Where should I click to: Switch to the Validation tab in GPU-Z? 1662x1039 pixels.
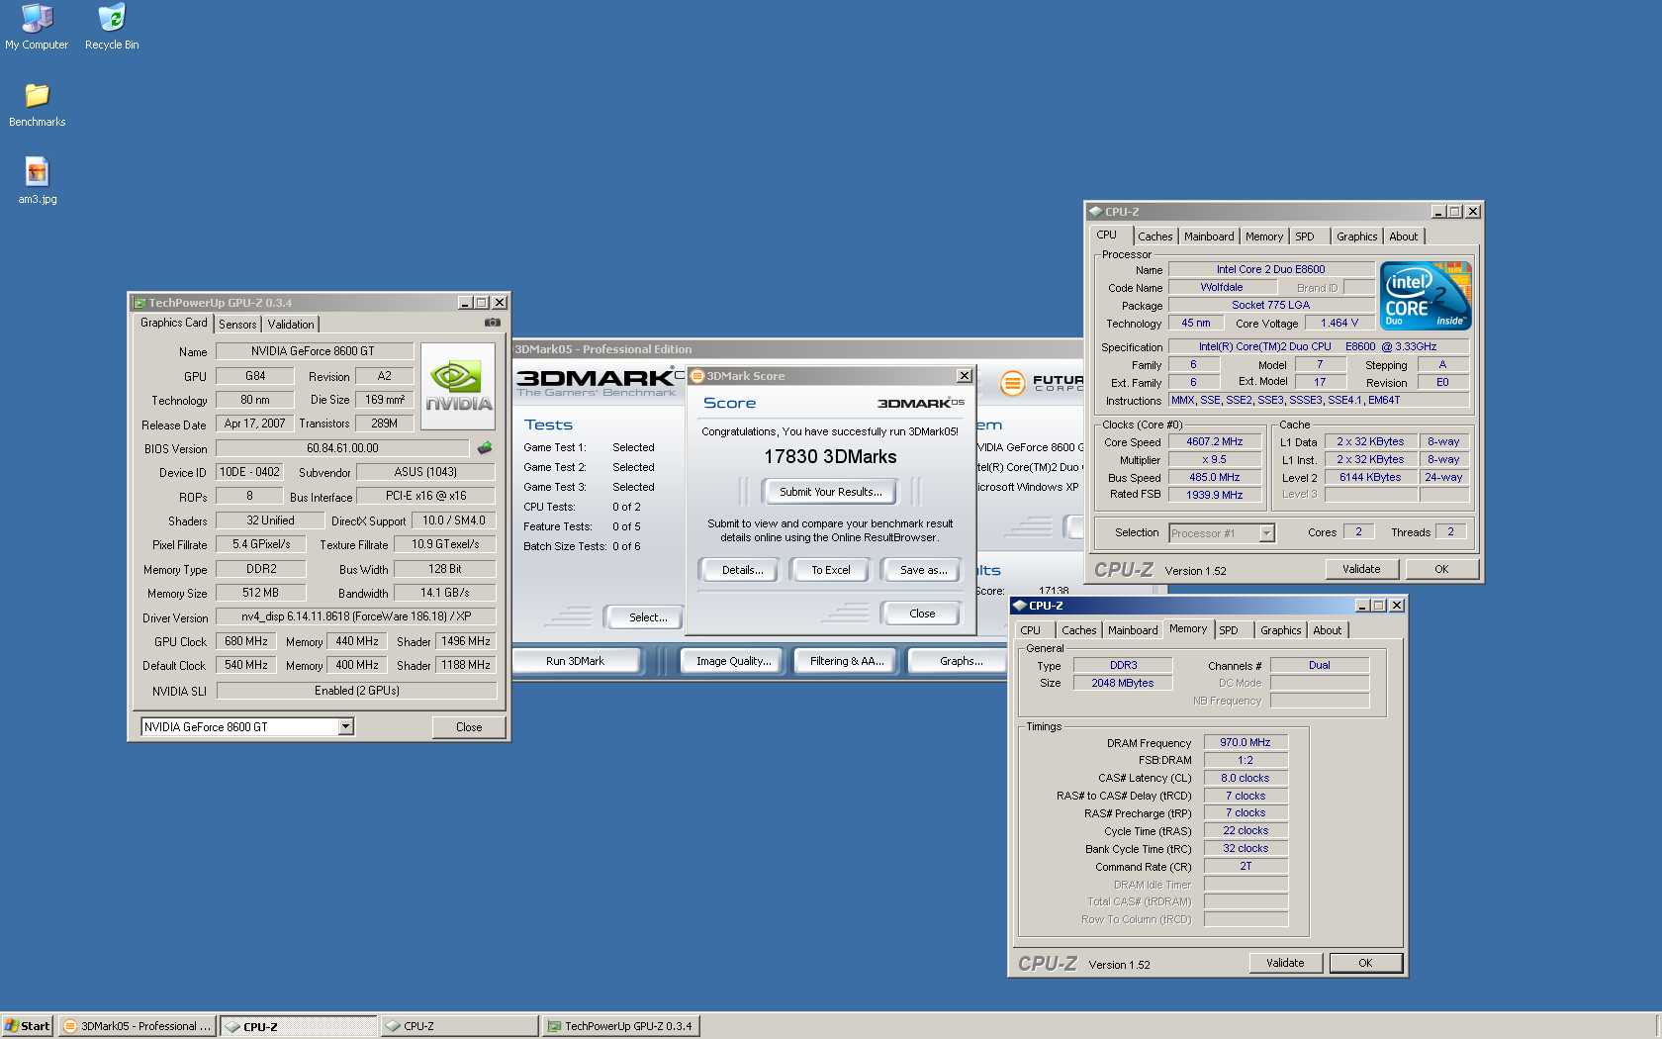291,325
